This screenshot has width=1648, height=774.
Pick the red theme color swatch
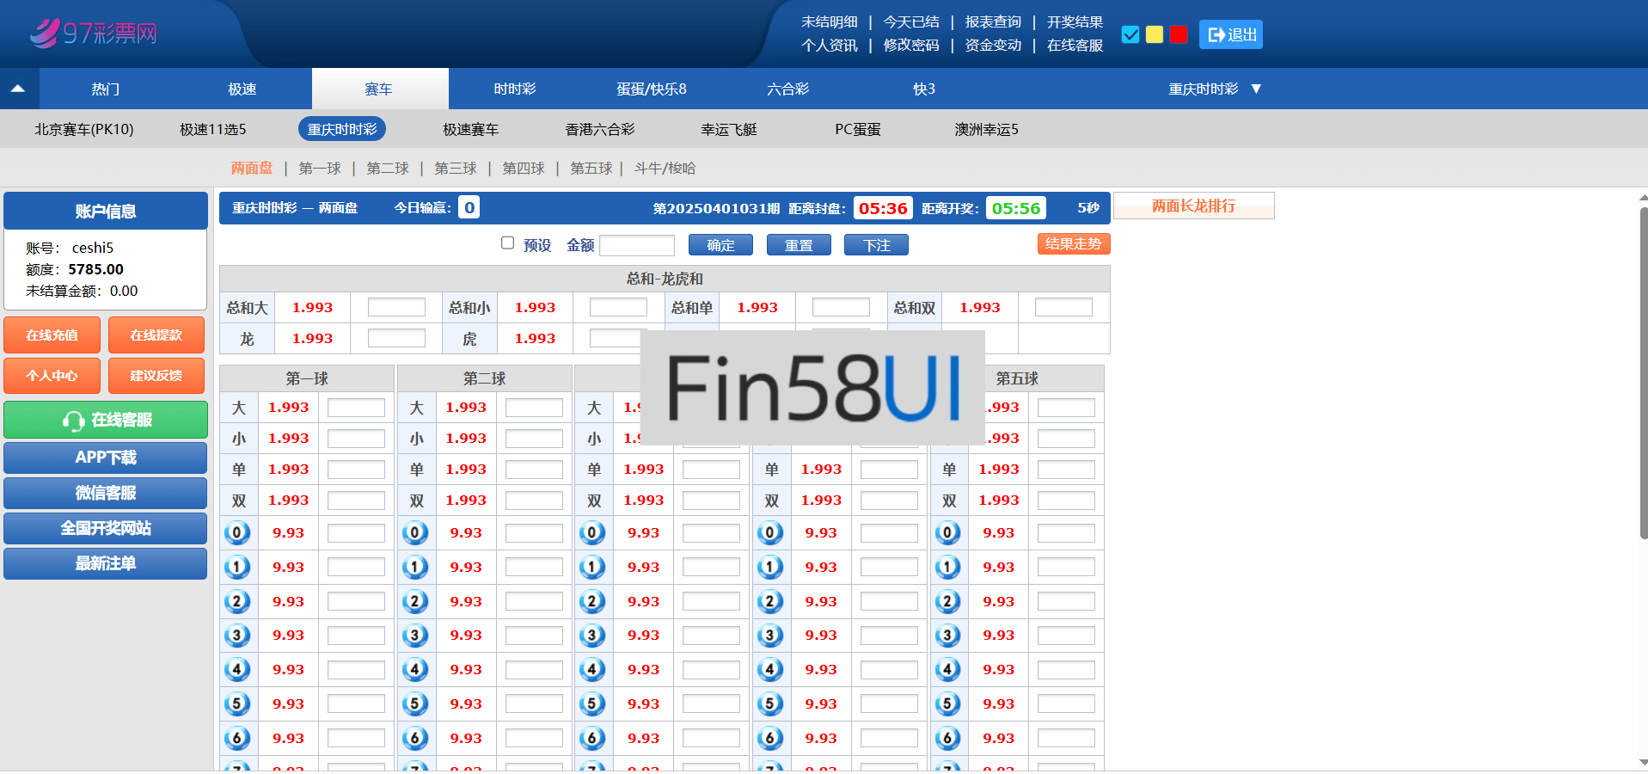coord(1179,34)
